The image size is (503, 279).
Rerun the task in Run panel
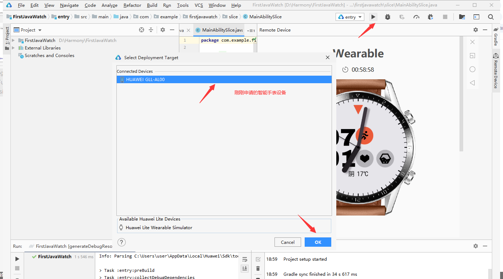pos(17,259)
